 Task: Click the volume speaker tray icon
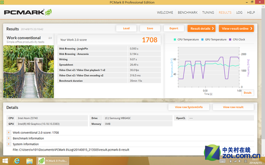(x=240, y=161)
